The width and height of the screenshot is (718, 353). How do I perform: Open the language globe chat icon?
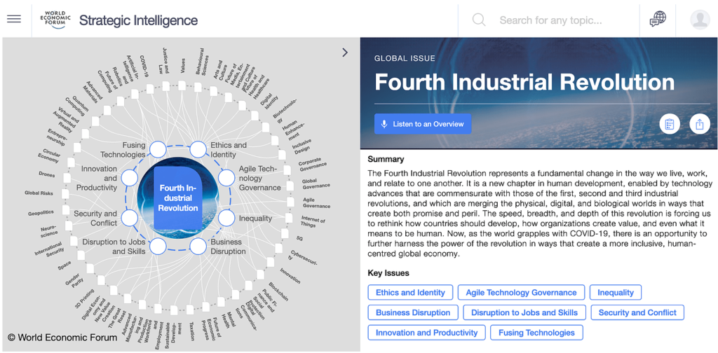[x=658, y=19]
